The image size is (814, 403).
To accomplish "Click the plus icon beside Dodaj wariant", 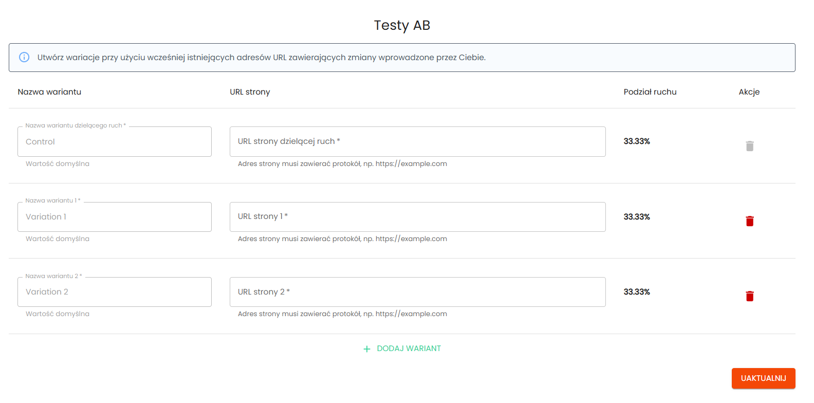I will point(366,349).
